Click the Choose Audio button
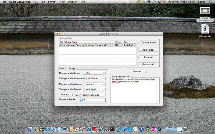The width and height of the screenshot is (215, 134). click(x=148, y=42)
